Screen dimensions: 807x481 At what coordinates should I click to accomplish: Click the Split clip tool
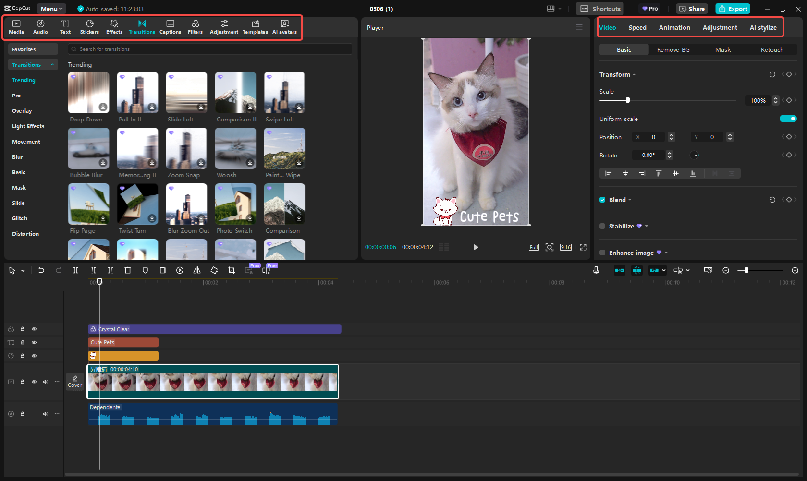pyautogui.click(x=76, y=270)
